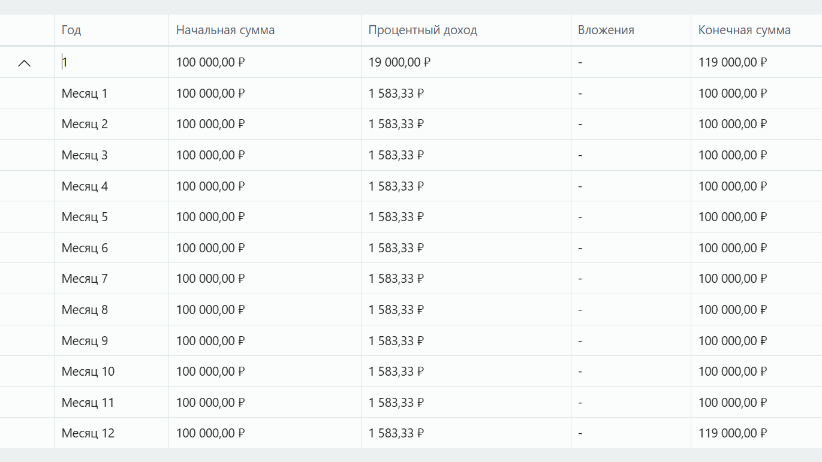Select the Месяц 1 row label
Viewport: 822px width, 462px height.
pyautogui.click(x=85, y=93)
